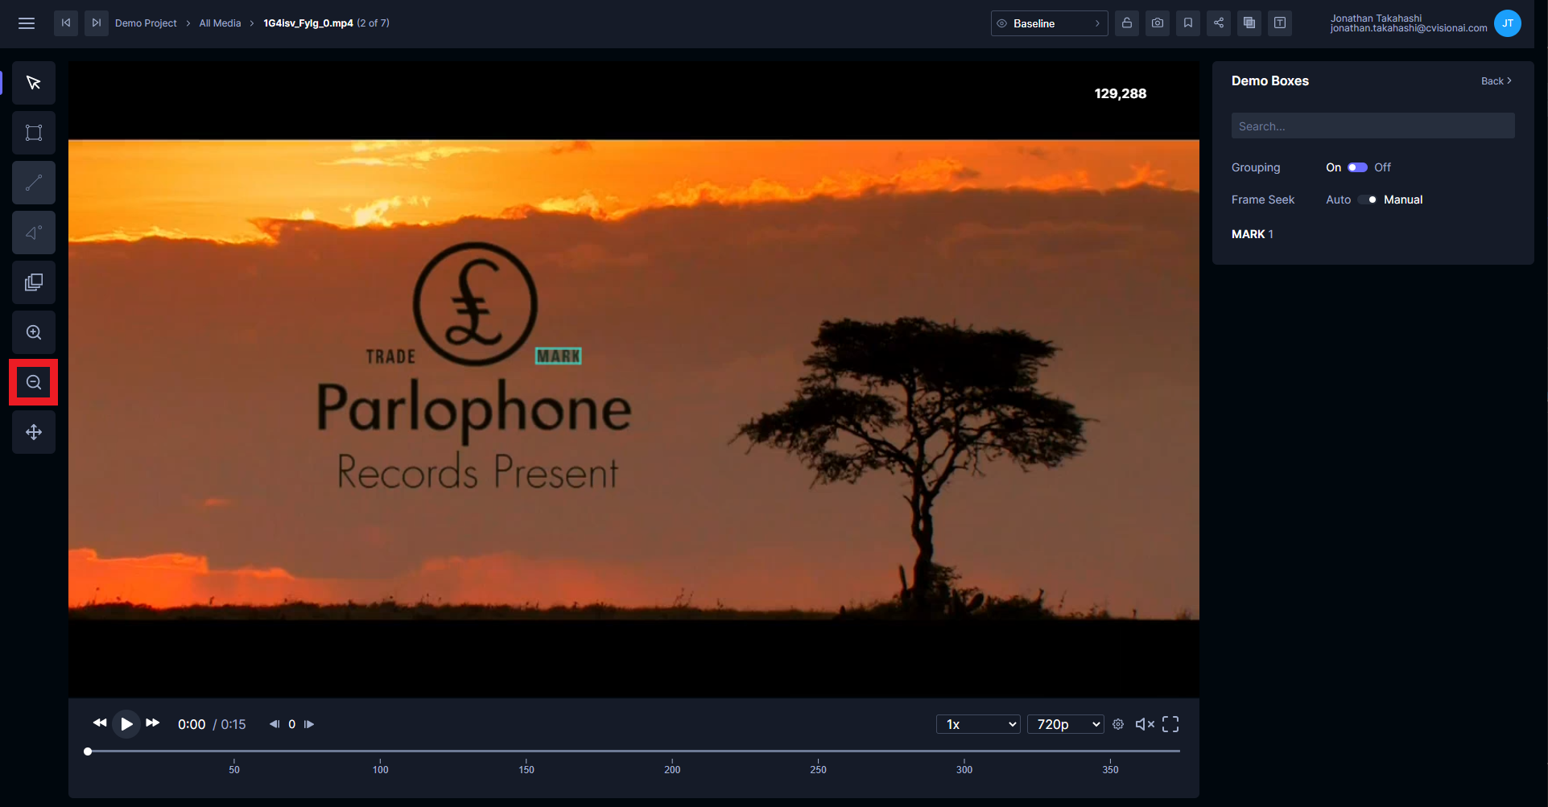Viewport: 1548px width, 807px height.
Task: Capture a frame with the camera icon
Action: coord(1158,23)
